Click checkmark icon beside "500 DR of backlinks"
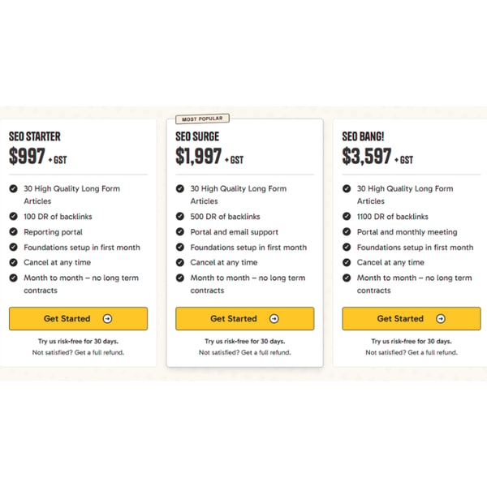 [x=180, y=216]
